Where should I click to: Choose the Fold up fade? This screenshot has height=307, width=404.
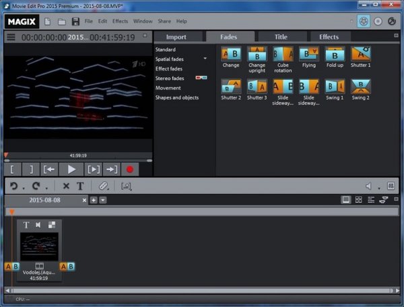coord(335,57)
